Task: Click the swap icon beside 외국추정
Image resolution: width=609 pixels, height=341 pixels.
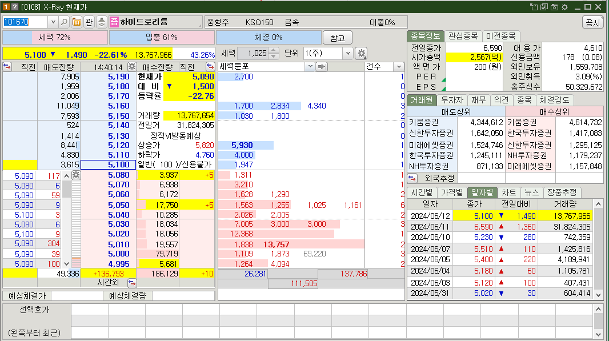Action: click(x=412, y=178)
